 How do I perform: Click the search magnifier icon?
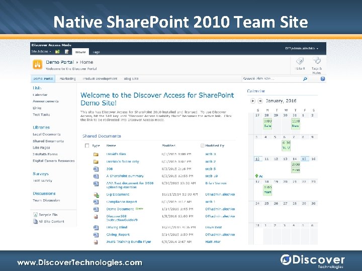(305, 79)
